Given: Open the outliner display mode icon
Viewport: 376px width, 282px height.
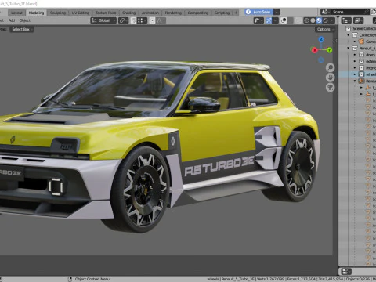Looking at the screenshot, I should (346, 20).
